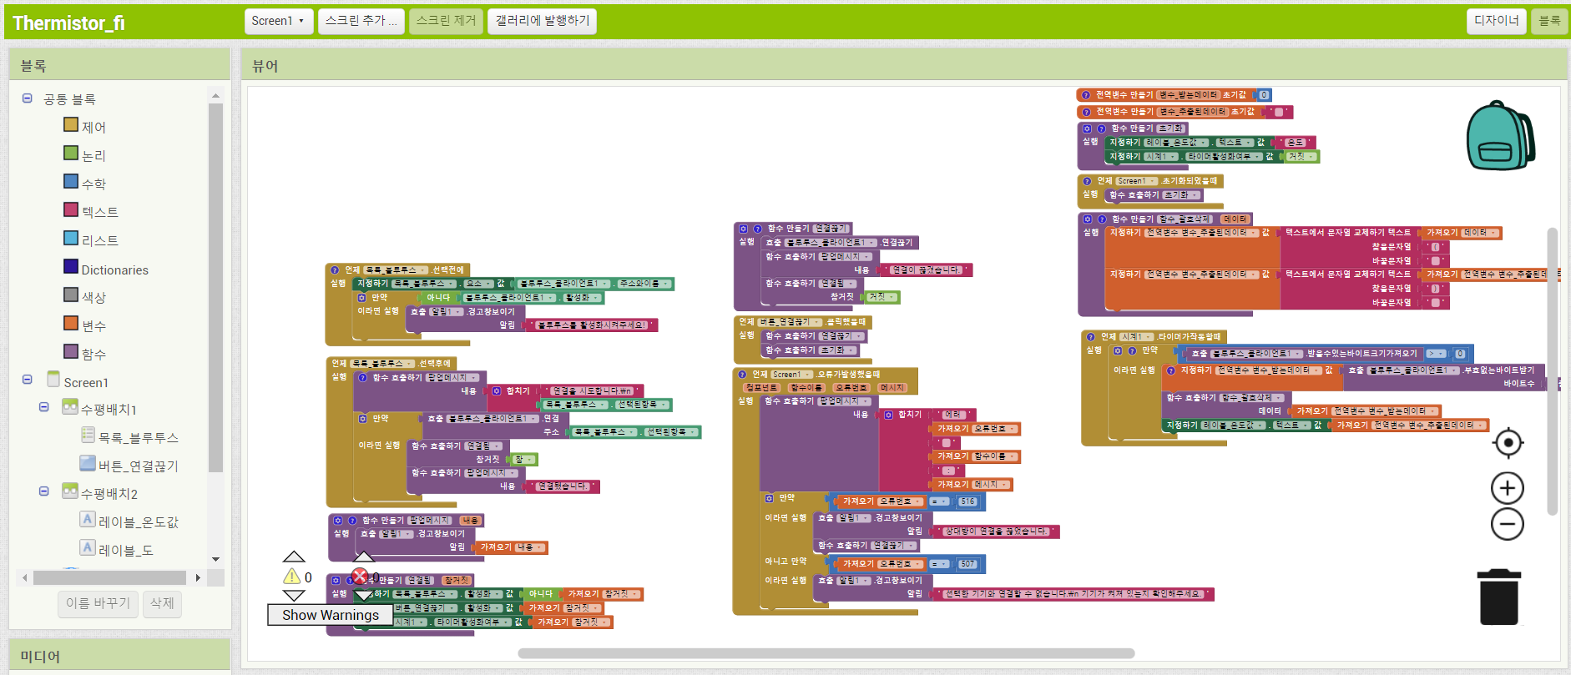Click mutator gear on 함수 만들기 초기화 block

pyautogui.click(x=1087, y=128)
